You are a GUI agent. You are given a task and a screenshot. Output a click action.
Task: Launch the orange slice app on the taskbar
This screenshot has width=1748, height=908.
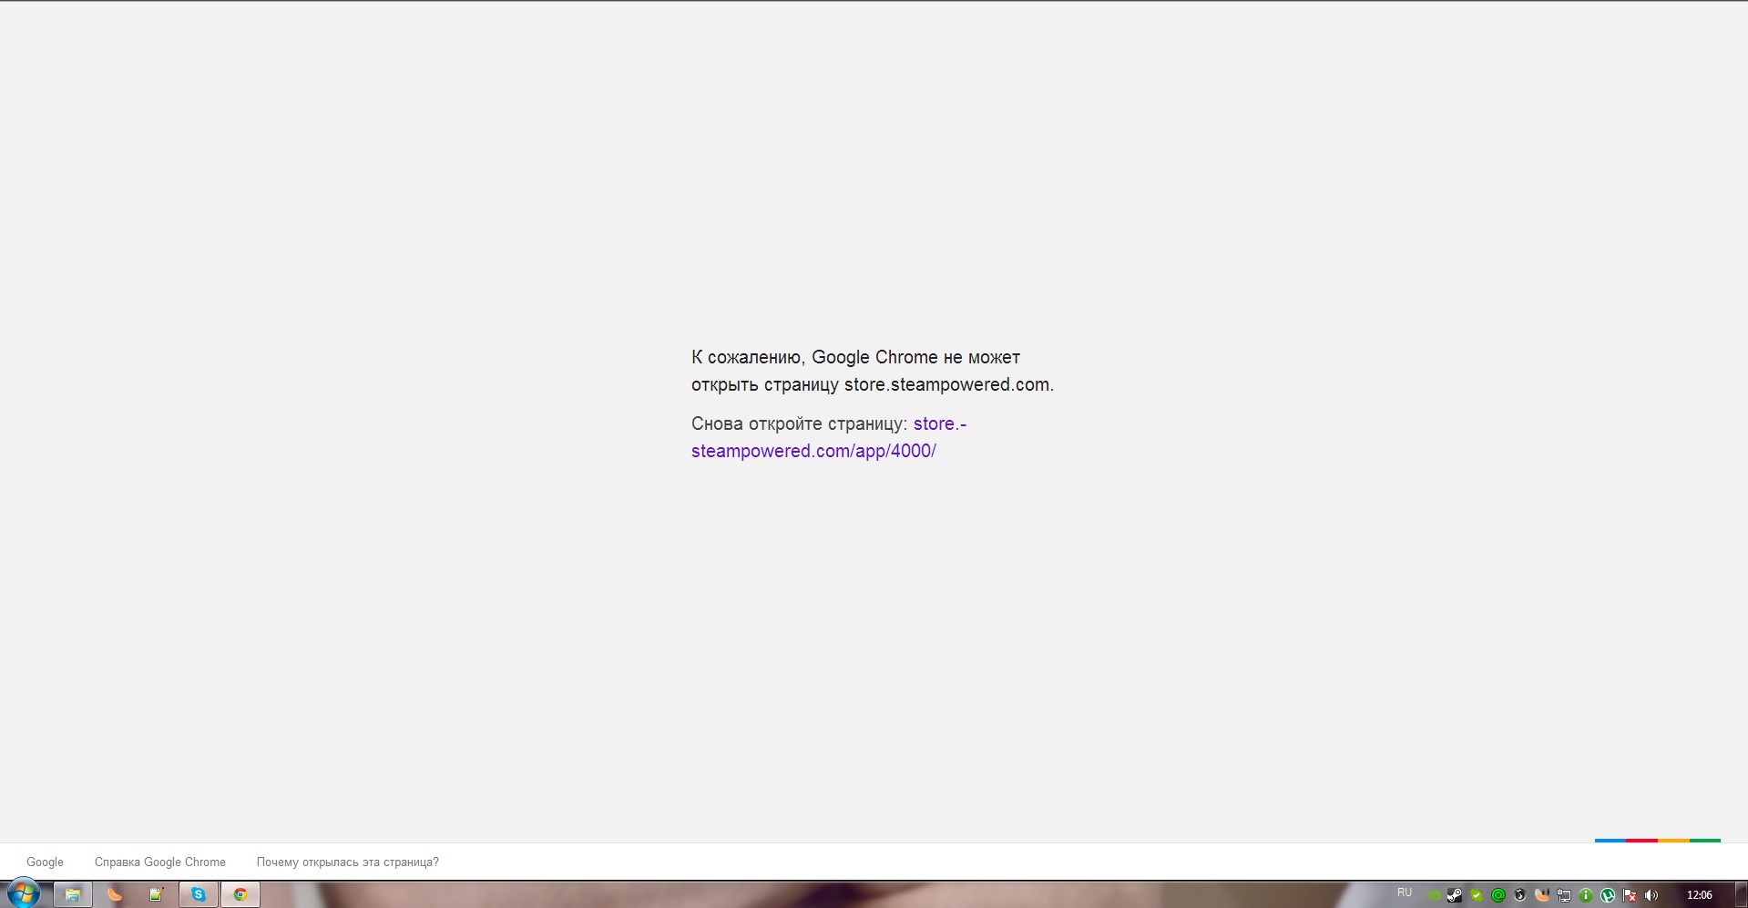tap(115, 894)
